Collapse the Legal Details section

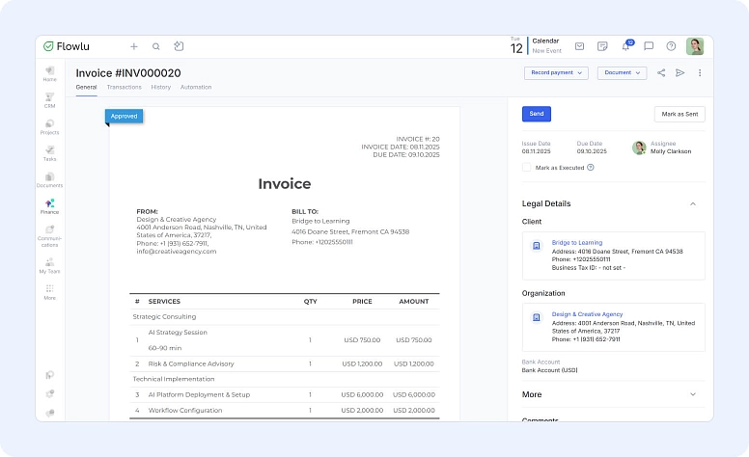click(693, 203)
